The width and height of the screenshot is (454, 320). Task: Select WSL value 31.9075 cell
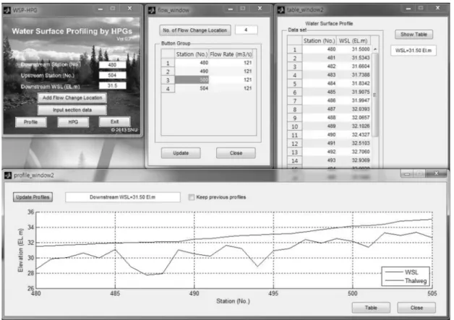[x=354, y=92]
